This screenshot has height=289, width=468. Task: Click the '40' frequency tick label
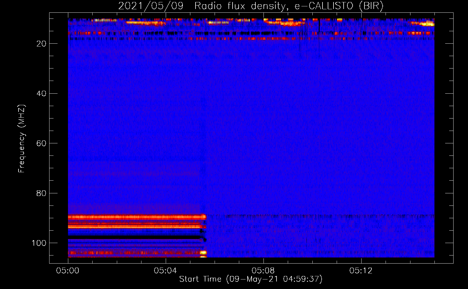pos(41,94)
